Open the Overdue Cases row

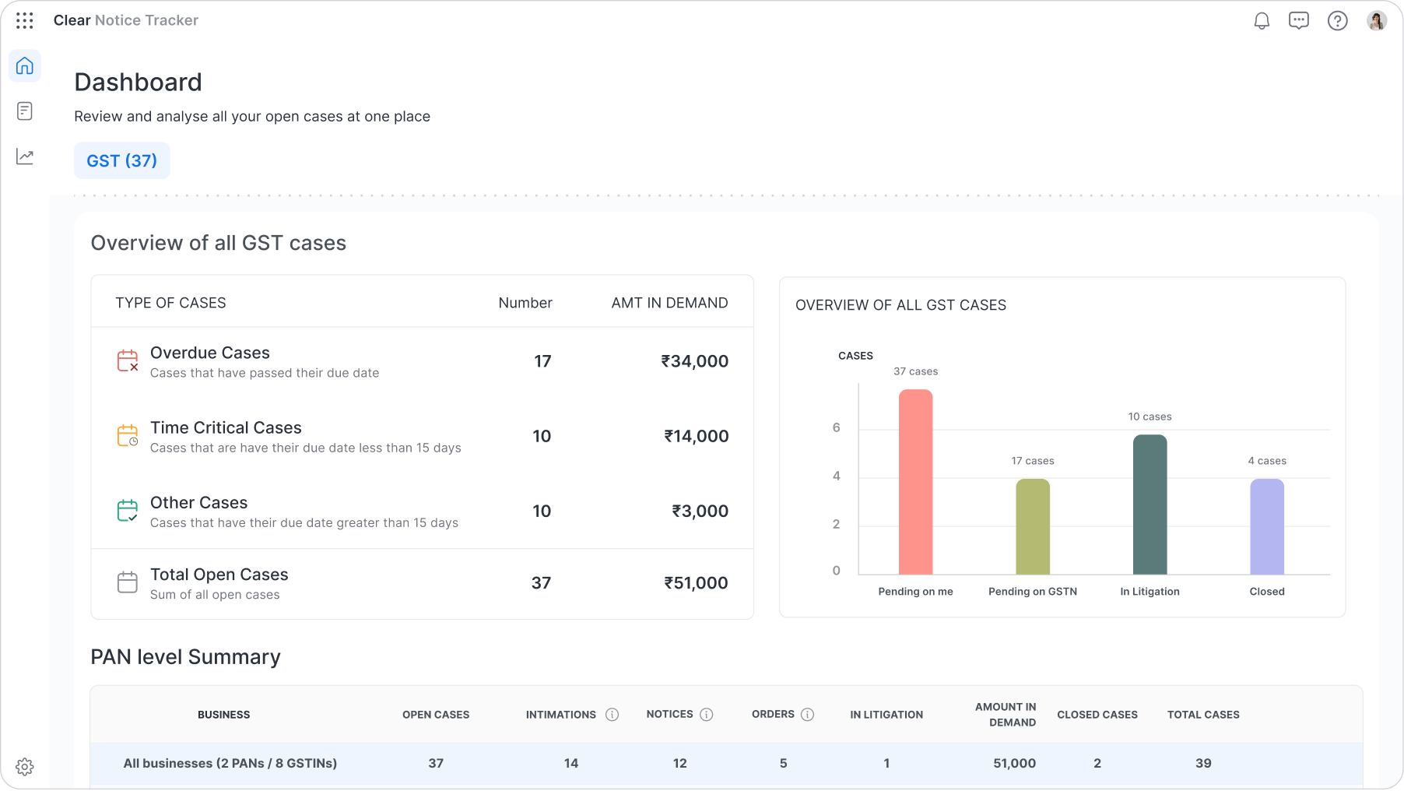(x=422, y=362)
